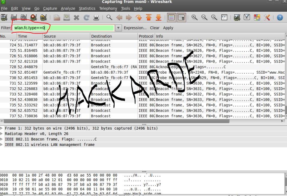
Task: Open preferences wrench icon
Action: click(267, 17)
